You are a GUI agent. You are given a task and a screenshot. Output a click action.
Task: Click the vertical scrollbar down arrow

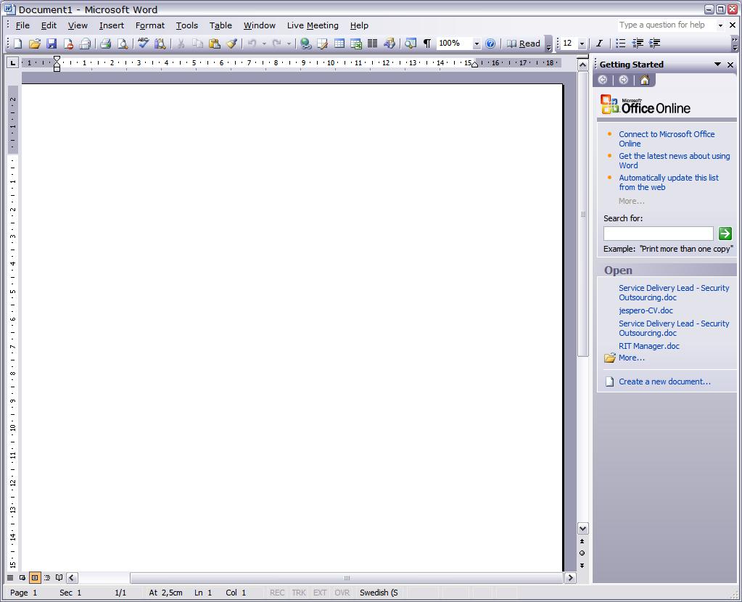pyautogui.click(x=583, y=528)
